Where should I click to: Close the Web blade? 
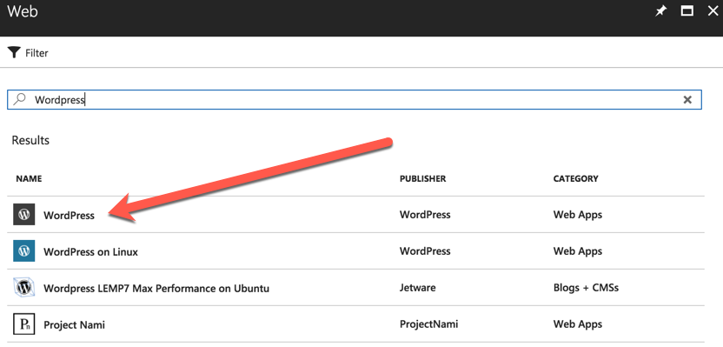(713, 11)
